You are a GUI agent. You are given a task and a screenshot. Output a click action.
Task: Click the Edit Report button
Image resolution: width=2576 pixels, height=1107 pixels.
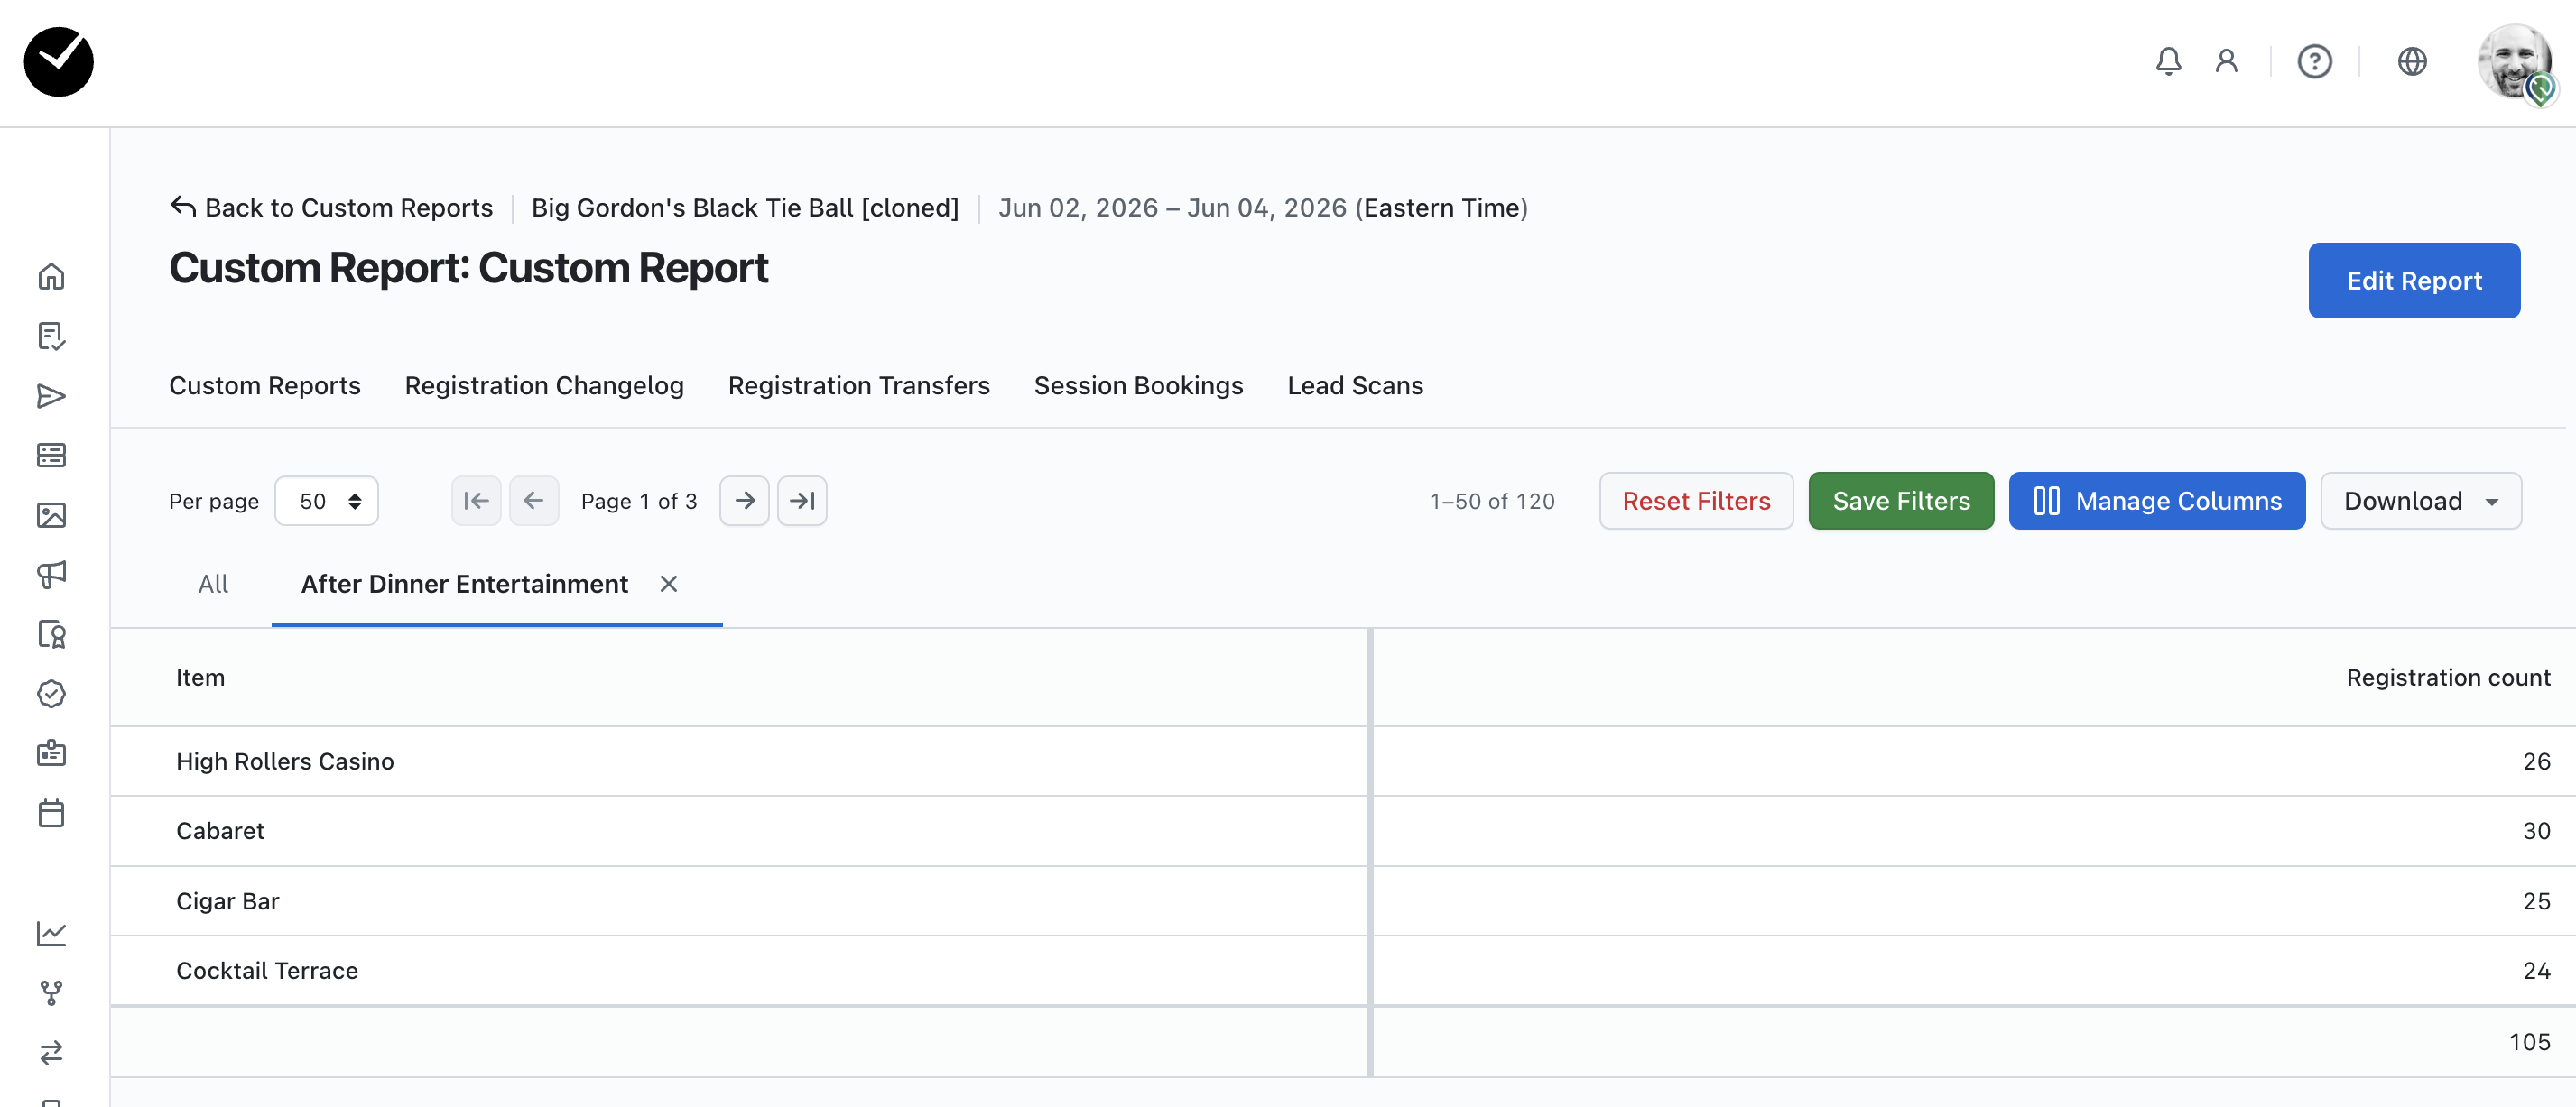point(2413,281)
